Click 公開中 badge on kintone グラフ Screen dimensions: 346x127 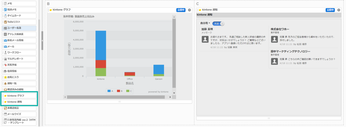181,10
